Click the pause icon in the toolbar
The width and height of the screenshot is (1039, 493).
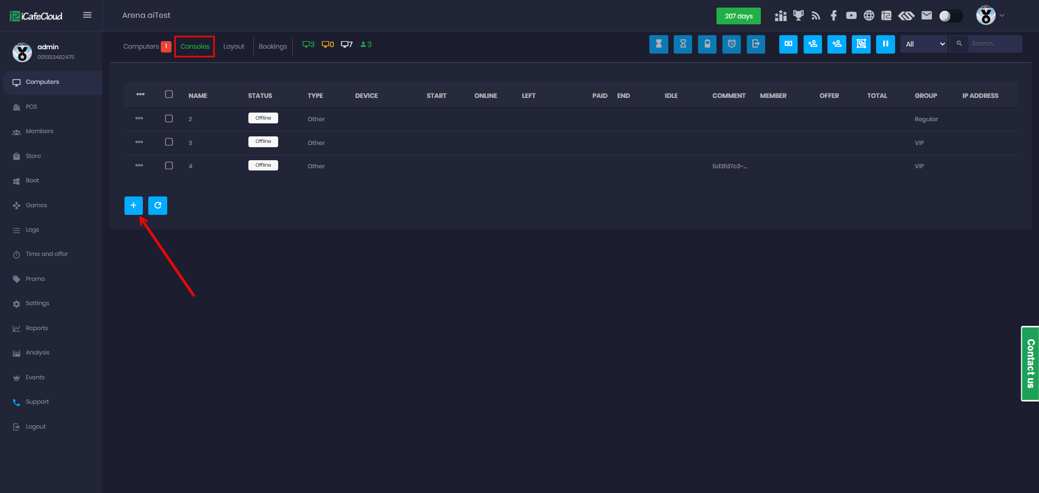[x=885, y=44]
